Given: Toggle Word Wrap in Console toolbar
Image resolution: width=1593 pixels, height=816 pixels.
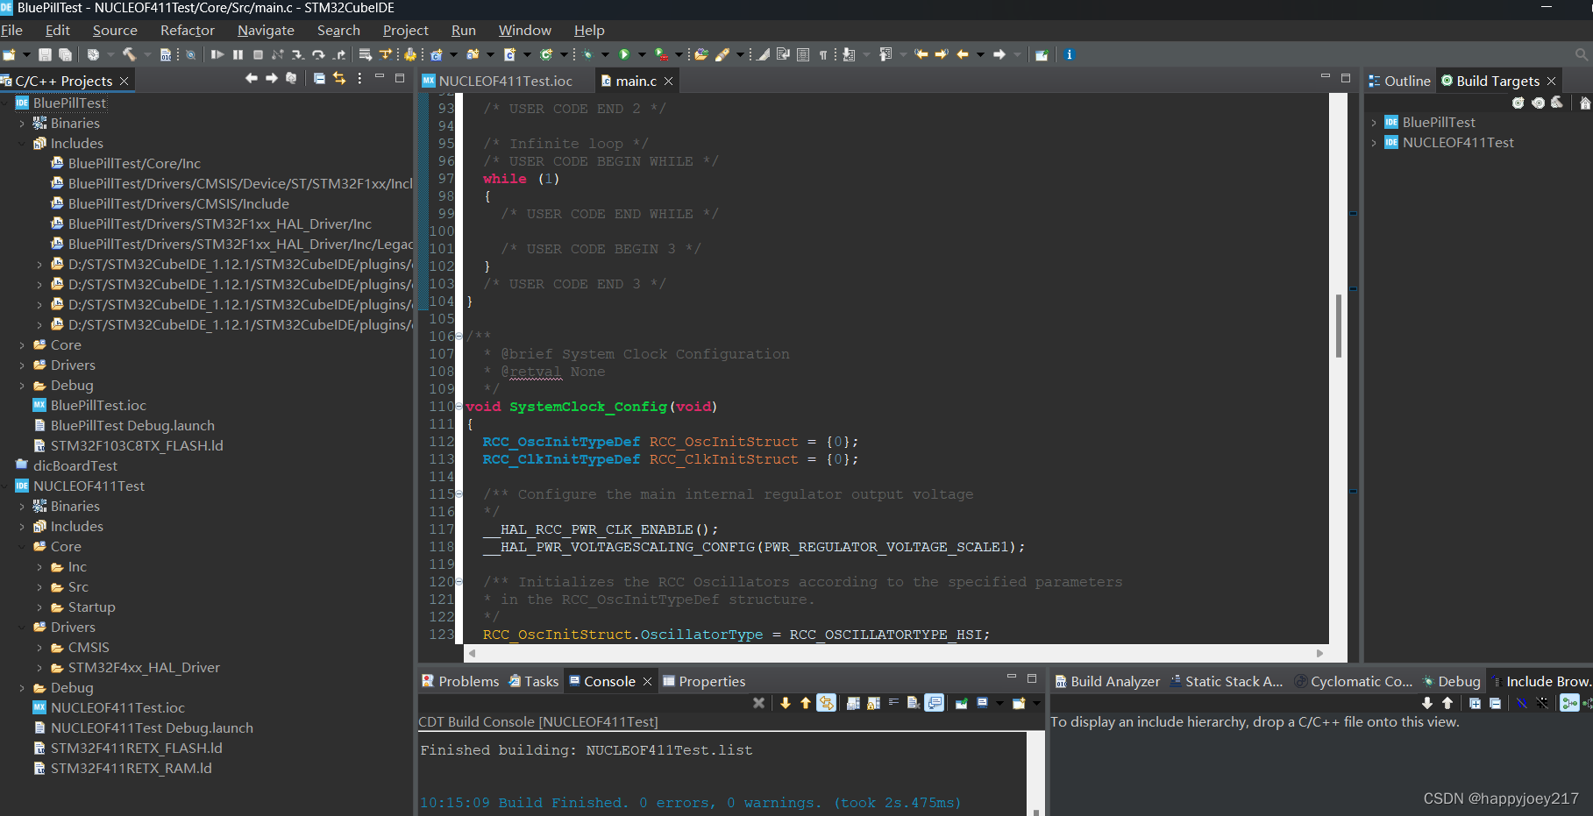Looking at the screenshot, I should click(893, 703).
